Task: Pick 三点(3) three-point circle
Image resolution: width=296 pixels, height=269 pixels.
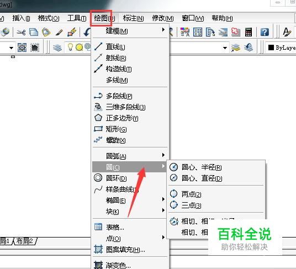Action: tap(216, 205)
